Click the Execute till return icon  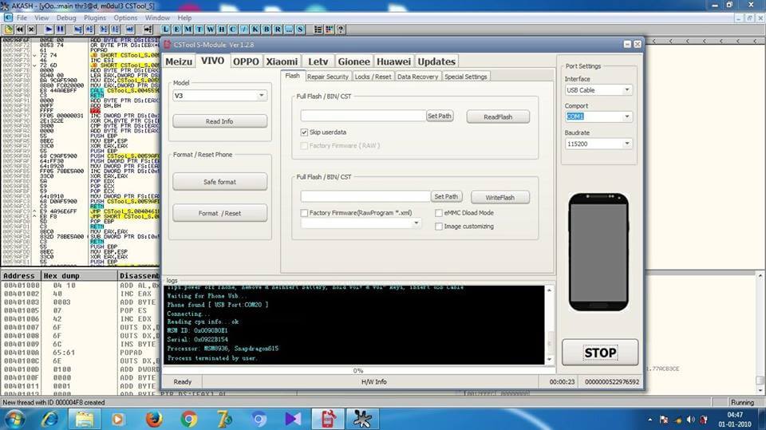point(129,30)
